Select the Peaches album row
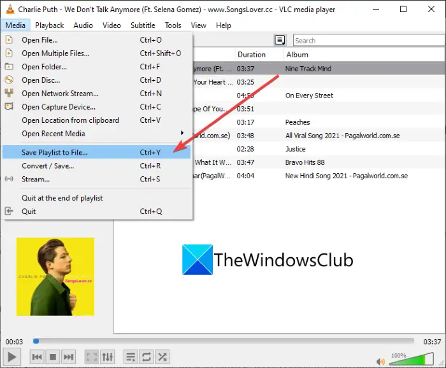Image resolution: width=446 pixels, height=368 pixels. [x=319, y=122]
